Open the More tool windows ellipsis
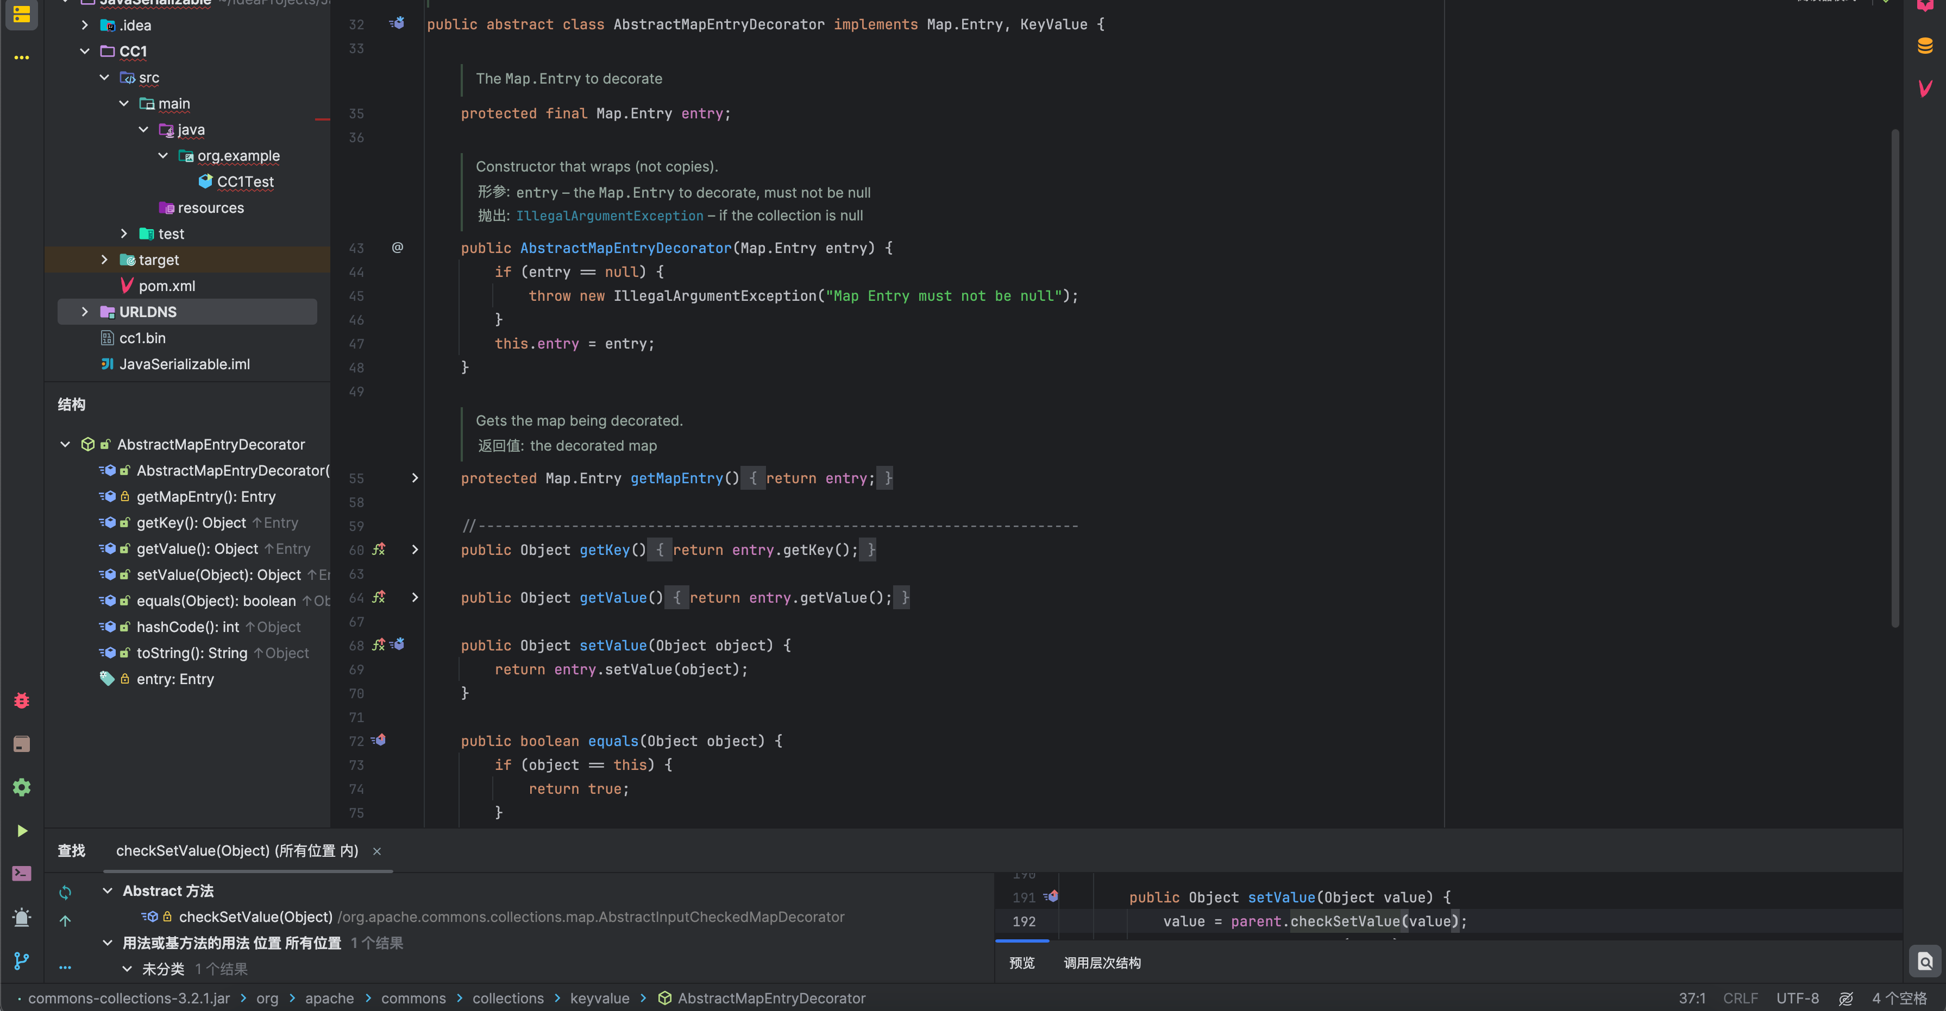The height and width of the screenshot is (1011, 1946). 21,58
